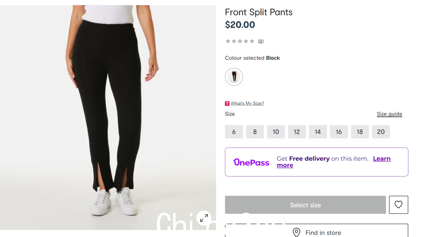Click the location pin icon
Viewport: 442px width, 237px height.
(296, 233)
